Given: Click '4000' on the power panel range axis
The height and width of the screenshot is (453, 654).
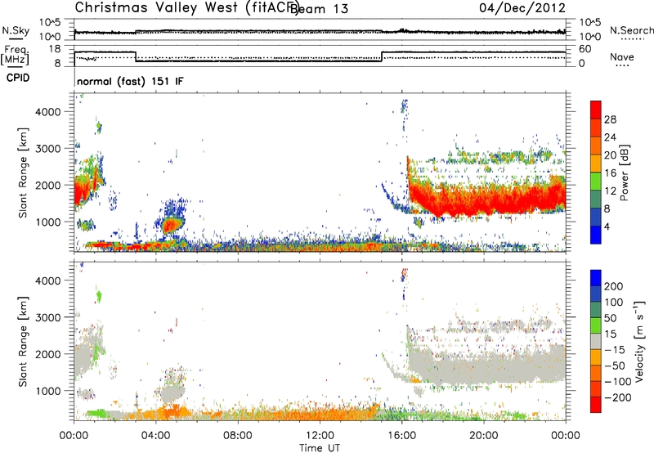Looking at the screenshot, I should click(x=48, y=112).
